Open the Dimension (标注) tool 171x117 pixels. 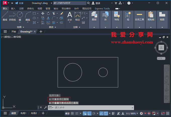(77, 16)
